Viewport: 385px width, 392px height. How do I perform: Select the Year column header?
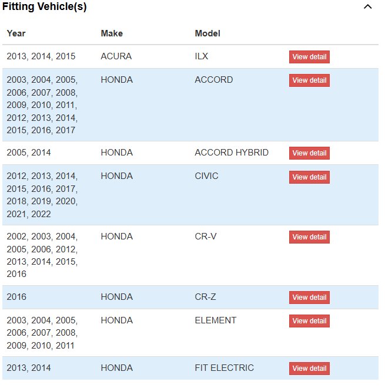click(16, 33)
